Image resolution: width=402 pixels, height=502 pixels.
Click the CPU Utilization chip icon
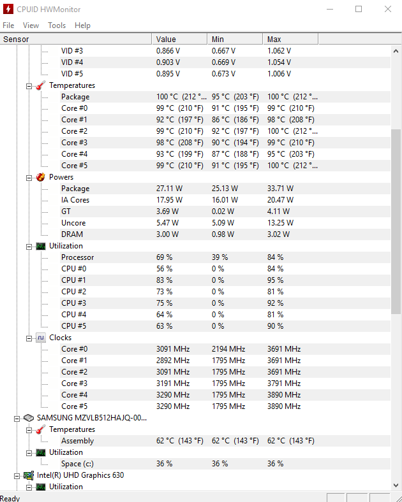(41, 246)
